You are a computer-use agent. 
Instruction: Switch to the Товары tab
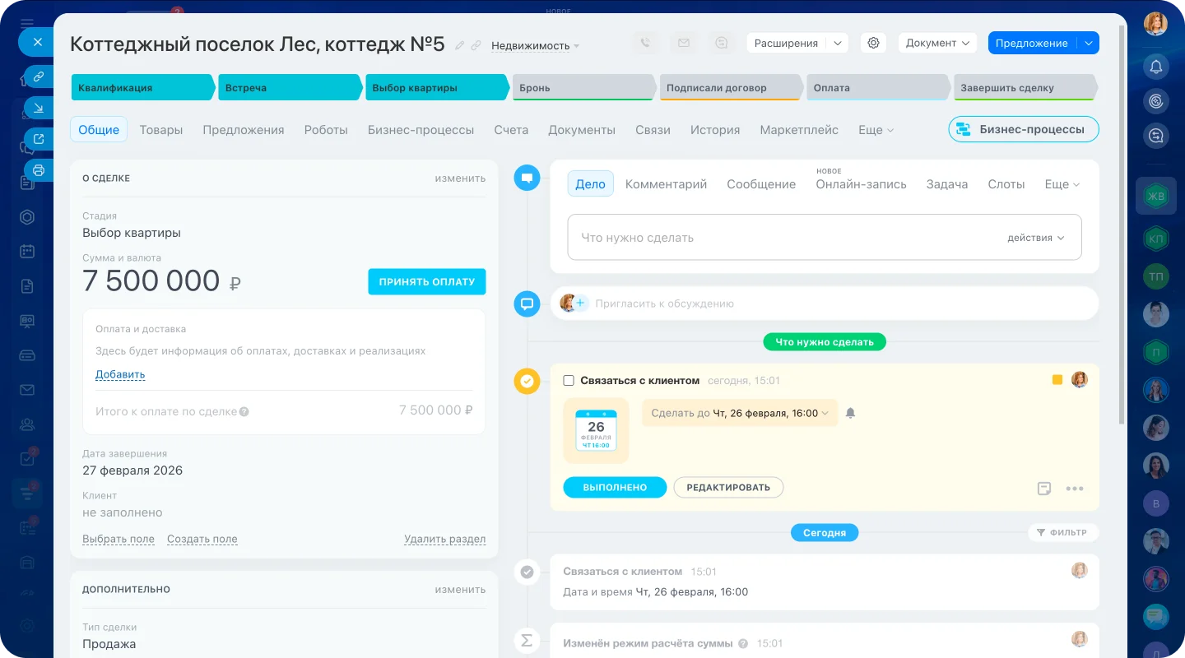pos(161,130)
